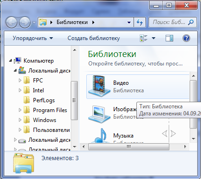This screenshot has height=179, width=201.
Task: Open the view options dropdown arrow
Action: [x=154, y=38]
